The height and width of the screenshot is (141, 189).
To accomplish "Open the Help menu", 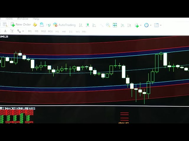I will 36,19.
